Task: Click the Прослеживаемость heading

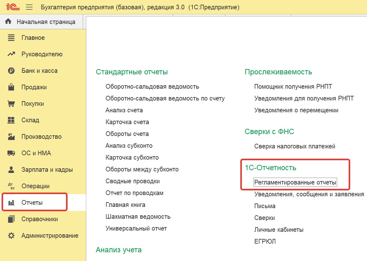Action: (278, 72)
